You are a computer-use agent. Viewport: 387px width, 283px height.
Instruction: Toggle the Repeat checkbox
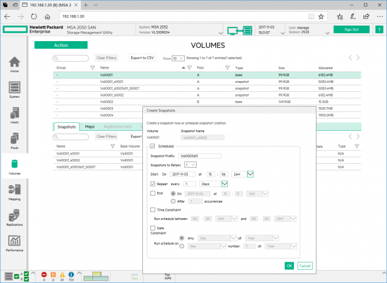pyautogui.click(x=153, y=184)
